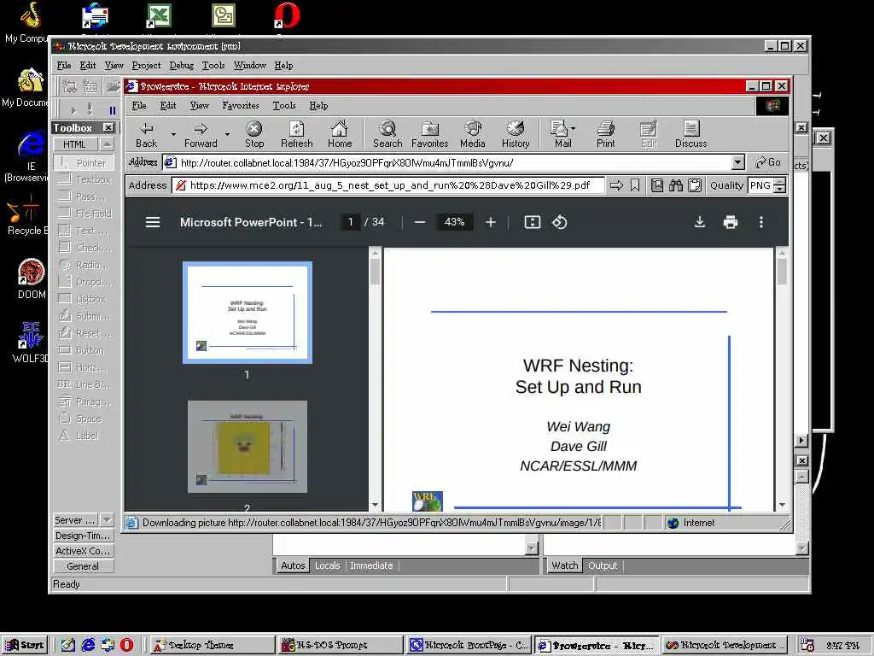Image resolution: width=874 pixels, height=656 pixels.
Task: Select page 2 thumbnail
Action: (248, 446)
